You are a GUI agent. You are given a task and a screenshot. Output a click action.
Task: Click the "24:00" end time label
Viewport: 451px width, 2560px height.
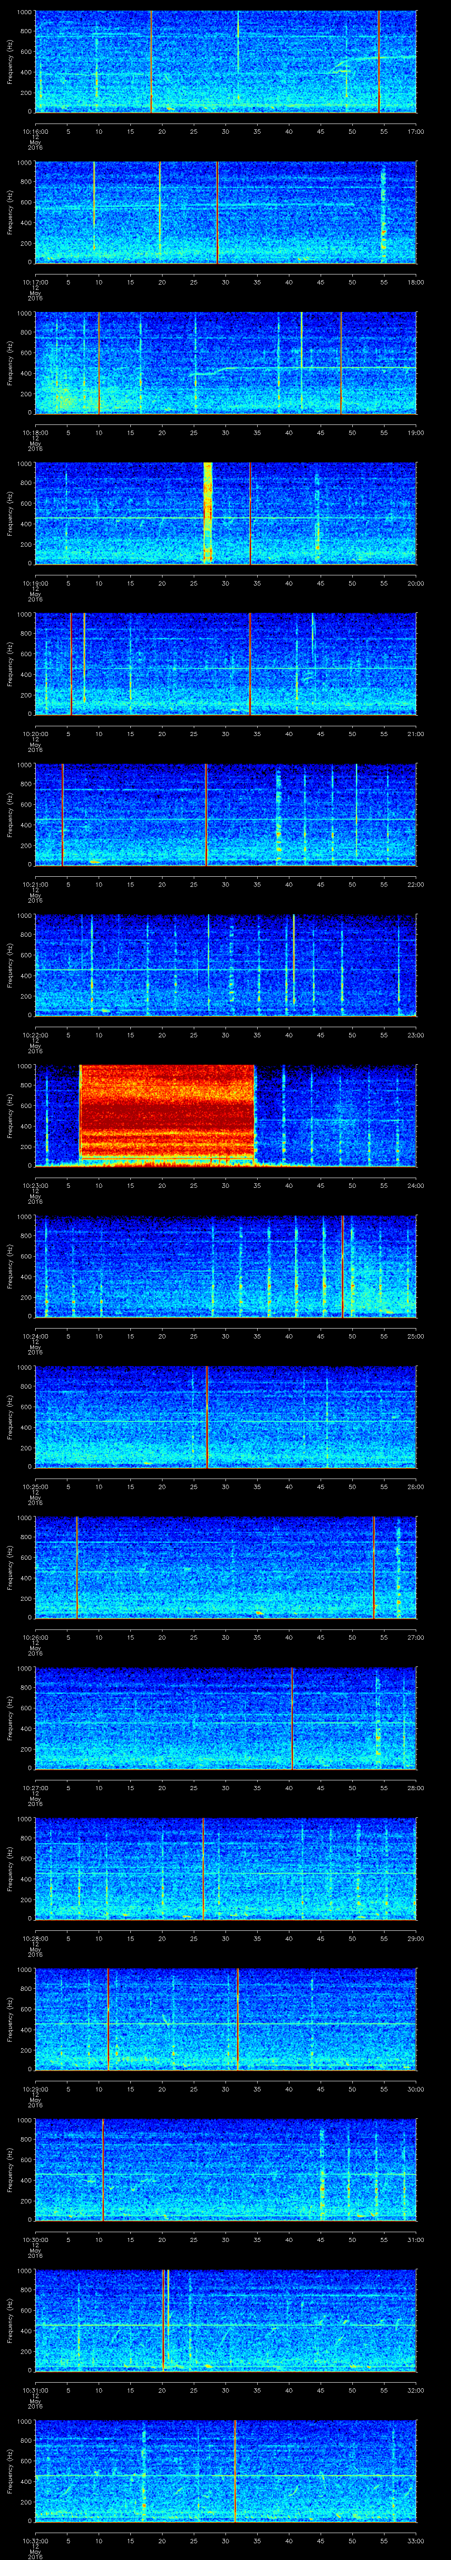(415, 1185)
